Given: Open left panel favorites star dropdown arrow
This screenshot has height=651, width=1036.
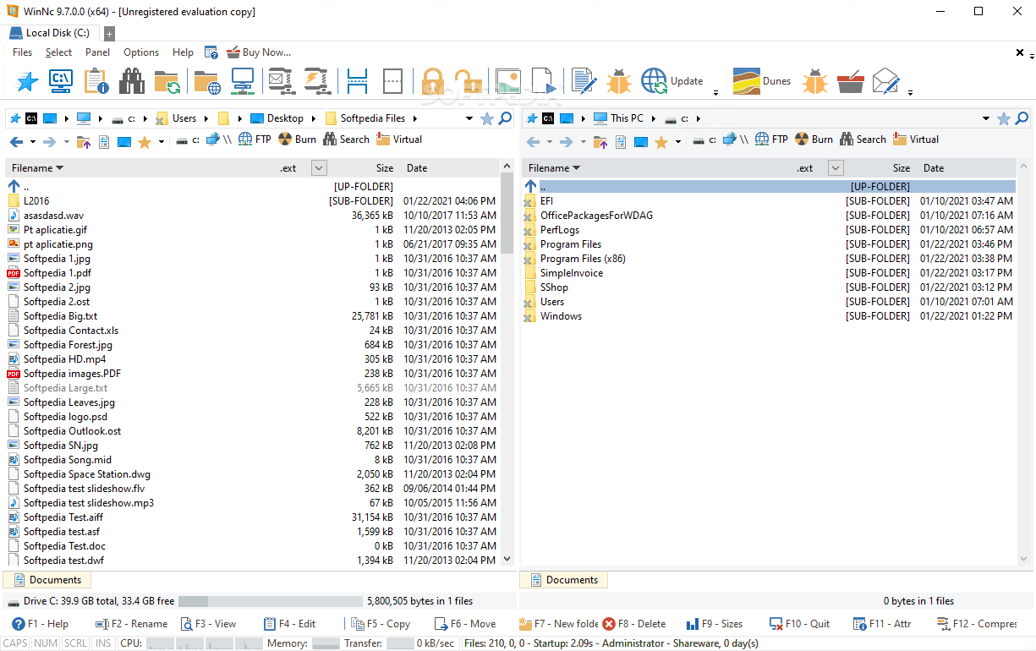Looking at the screenshot, I should point(162,142).
